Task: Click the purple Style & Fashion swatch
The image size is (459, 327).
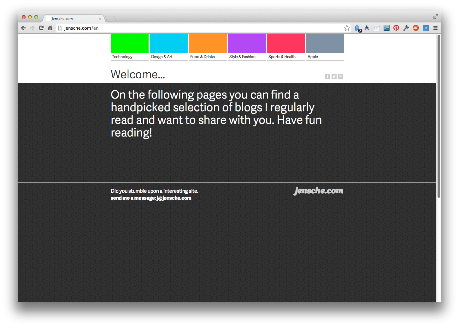Action: [x=247, y=44]
